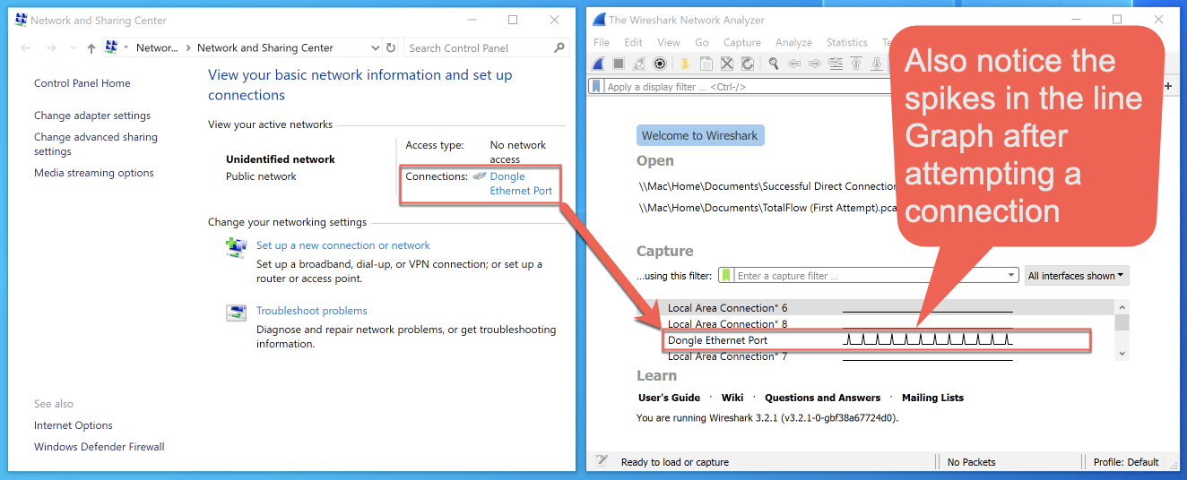Open the File menu in Wireshark
The height and width of the screenshot is (480, 1187).
click(602, 42)
